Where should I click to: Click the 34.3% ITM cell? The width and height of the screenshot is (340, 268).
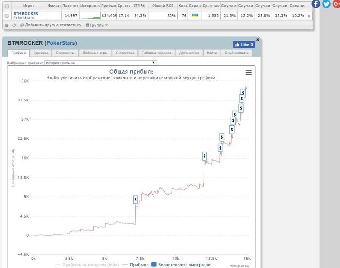point(140,16)
